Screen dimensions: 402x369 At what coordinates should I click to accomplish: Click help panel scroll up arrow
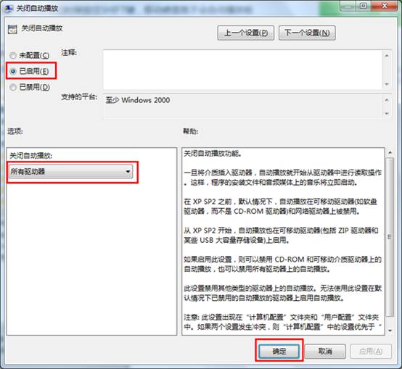[x=390, y=153]
